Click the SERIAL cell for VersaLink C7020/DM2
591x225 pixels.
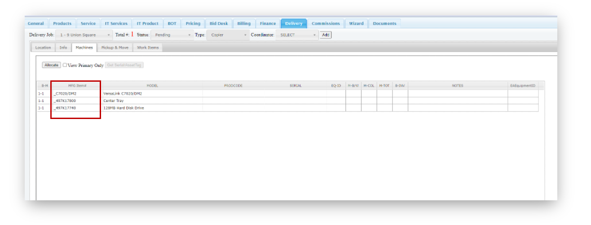tap(295, 93)
